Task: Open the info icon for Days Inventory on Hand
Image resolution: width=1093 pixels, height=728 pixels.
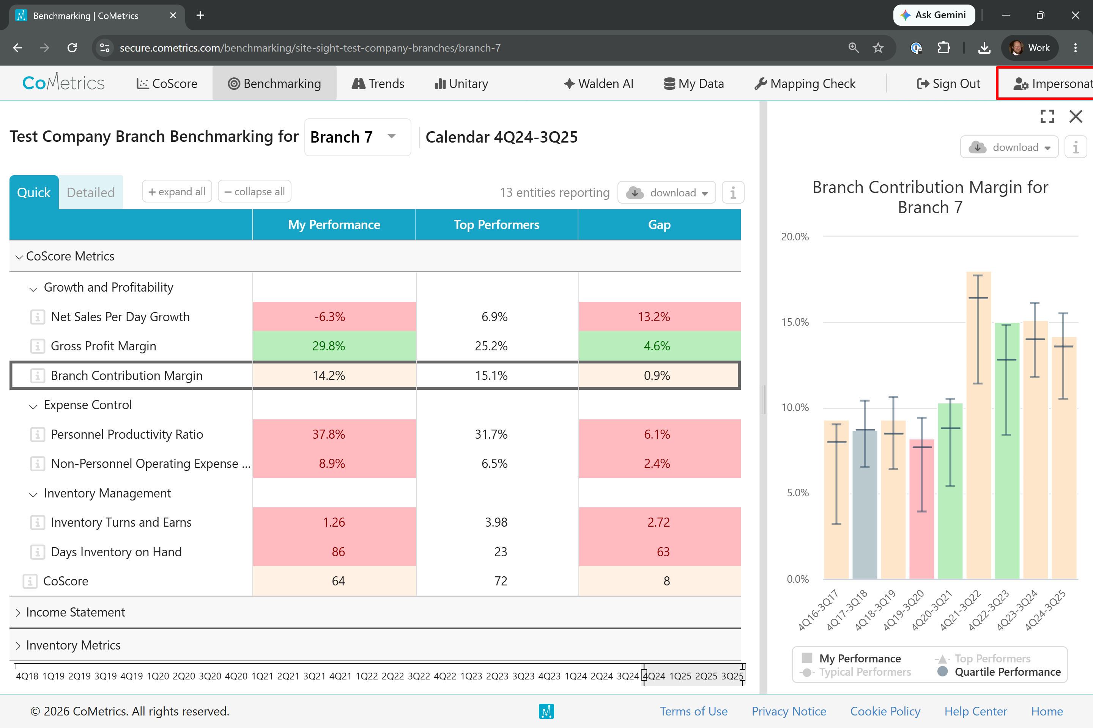Action: [x=38, y=552]
